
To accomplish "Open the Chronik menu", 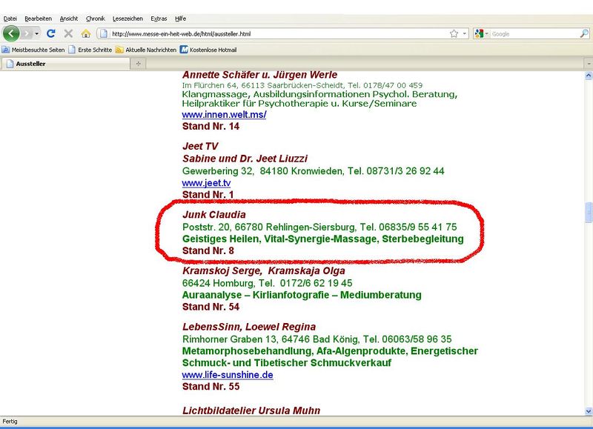I will (x=95, y=18).
